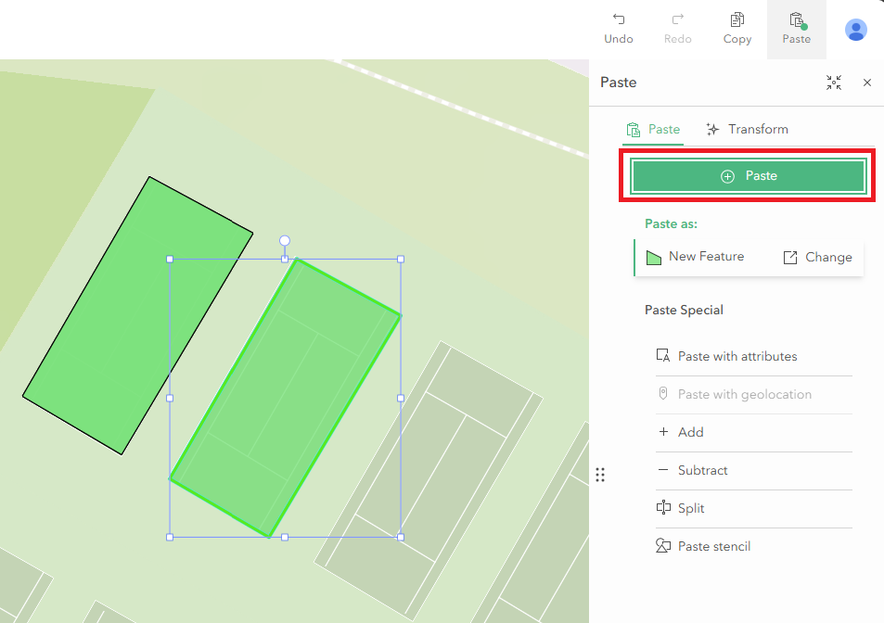
Task: Select the Split paste icon
Action: tap(663, 508)
